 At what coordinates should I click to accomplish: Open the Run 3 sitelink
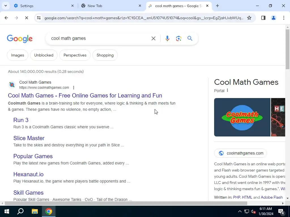21,120
